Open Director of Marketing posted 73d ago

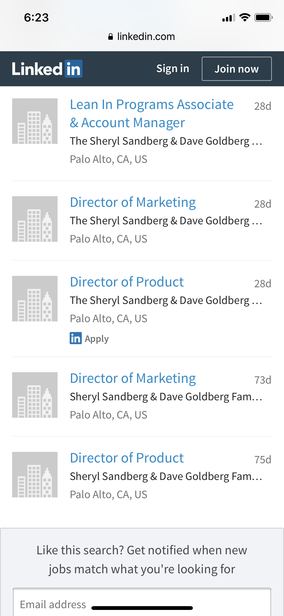pyautogui.click(x=133, y=379)
